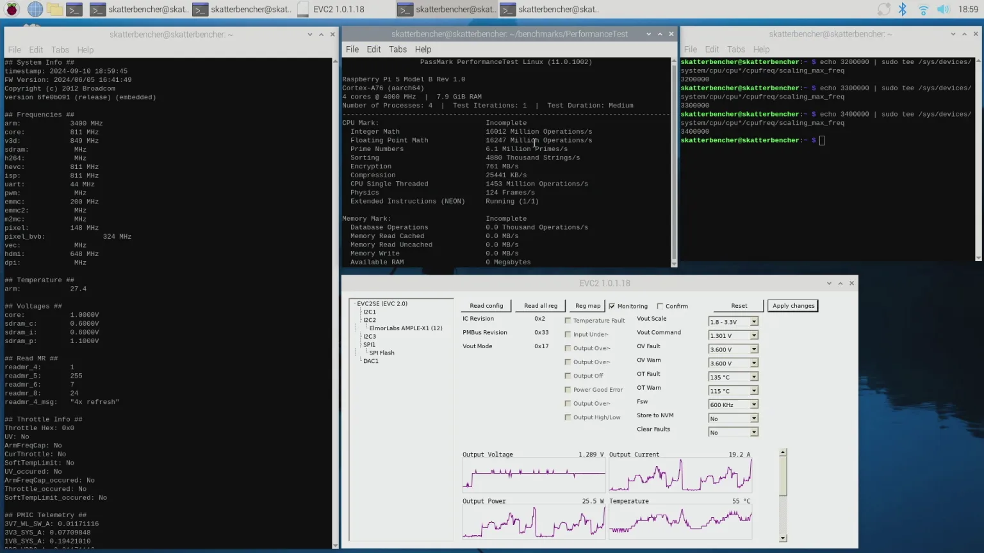Open Help menu in PerformanceTest terminal

(x=423, y=49)
